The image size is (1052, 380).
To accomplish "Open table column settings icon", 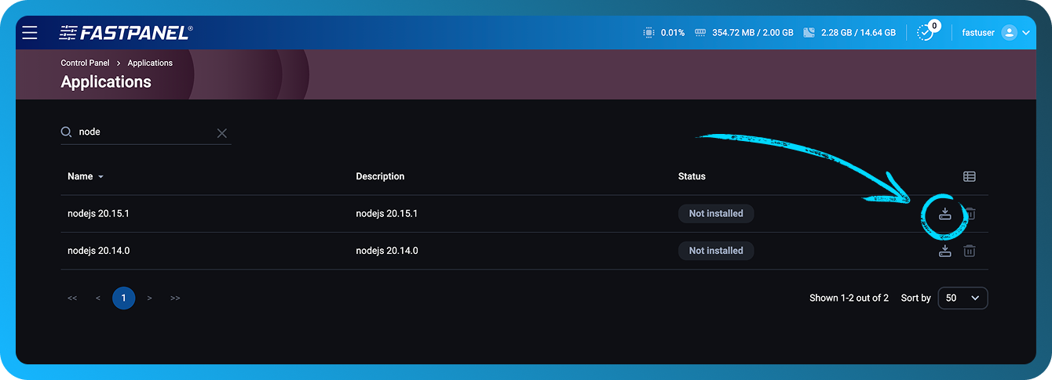I will 970,176.
